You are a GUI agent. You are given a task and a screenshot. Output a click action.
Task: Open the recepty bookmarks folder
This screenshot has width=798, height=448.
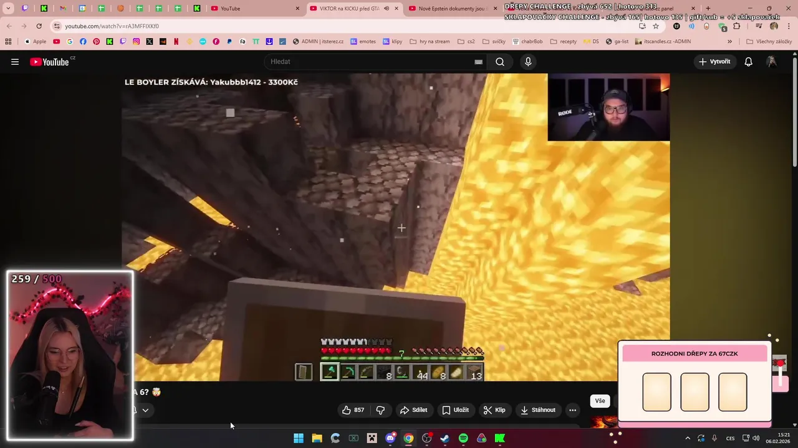[x=563, y=42]
